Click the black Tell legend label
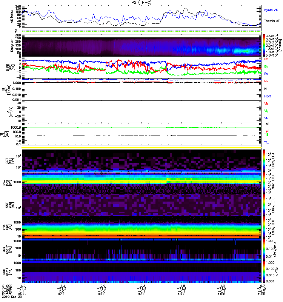Image resolution: width=283 pixels, height=302 pixels. tap(266, 124)
